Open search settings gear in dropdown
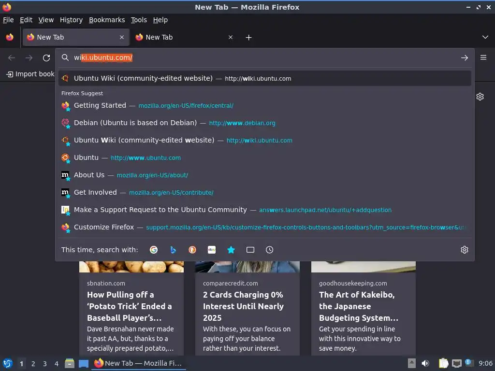The height and width of the screenshot is (371, 495). (x=465, y=250)
